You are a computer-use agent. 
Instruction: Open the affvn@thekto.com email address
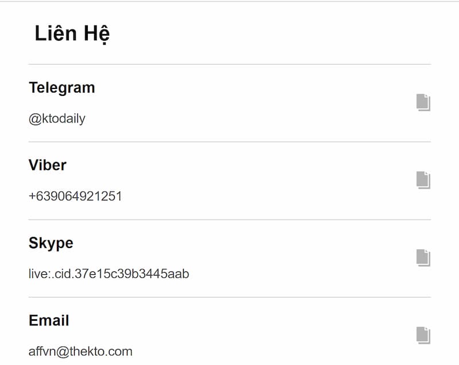(x=80, y=351)
